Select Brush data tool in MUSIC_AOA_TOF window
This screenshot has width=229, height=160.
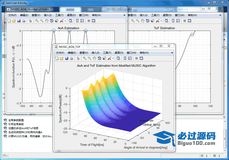coord(110,59)
